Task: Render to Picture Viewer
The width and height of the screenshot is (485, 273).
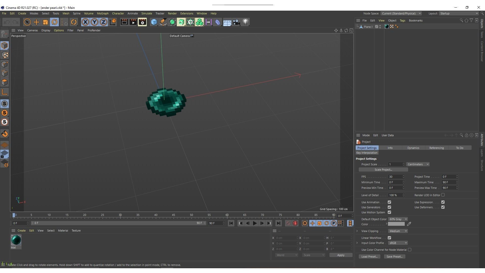Action: point(133,22)
